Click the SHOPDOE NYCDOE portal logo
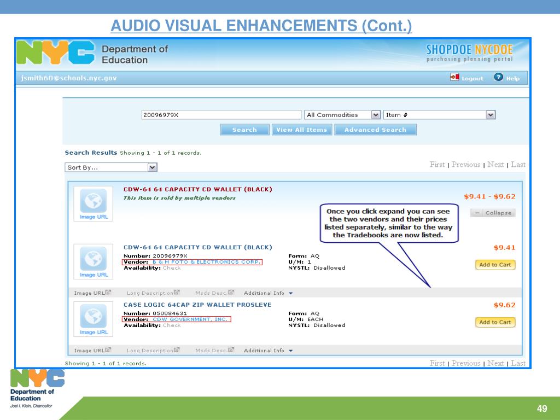 click(x=469, y=53)
